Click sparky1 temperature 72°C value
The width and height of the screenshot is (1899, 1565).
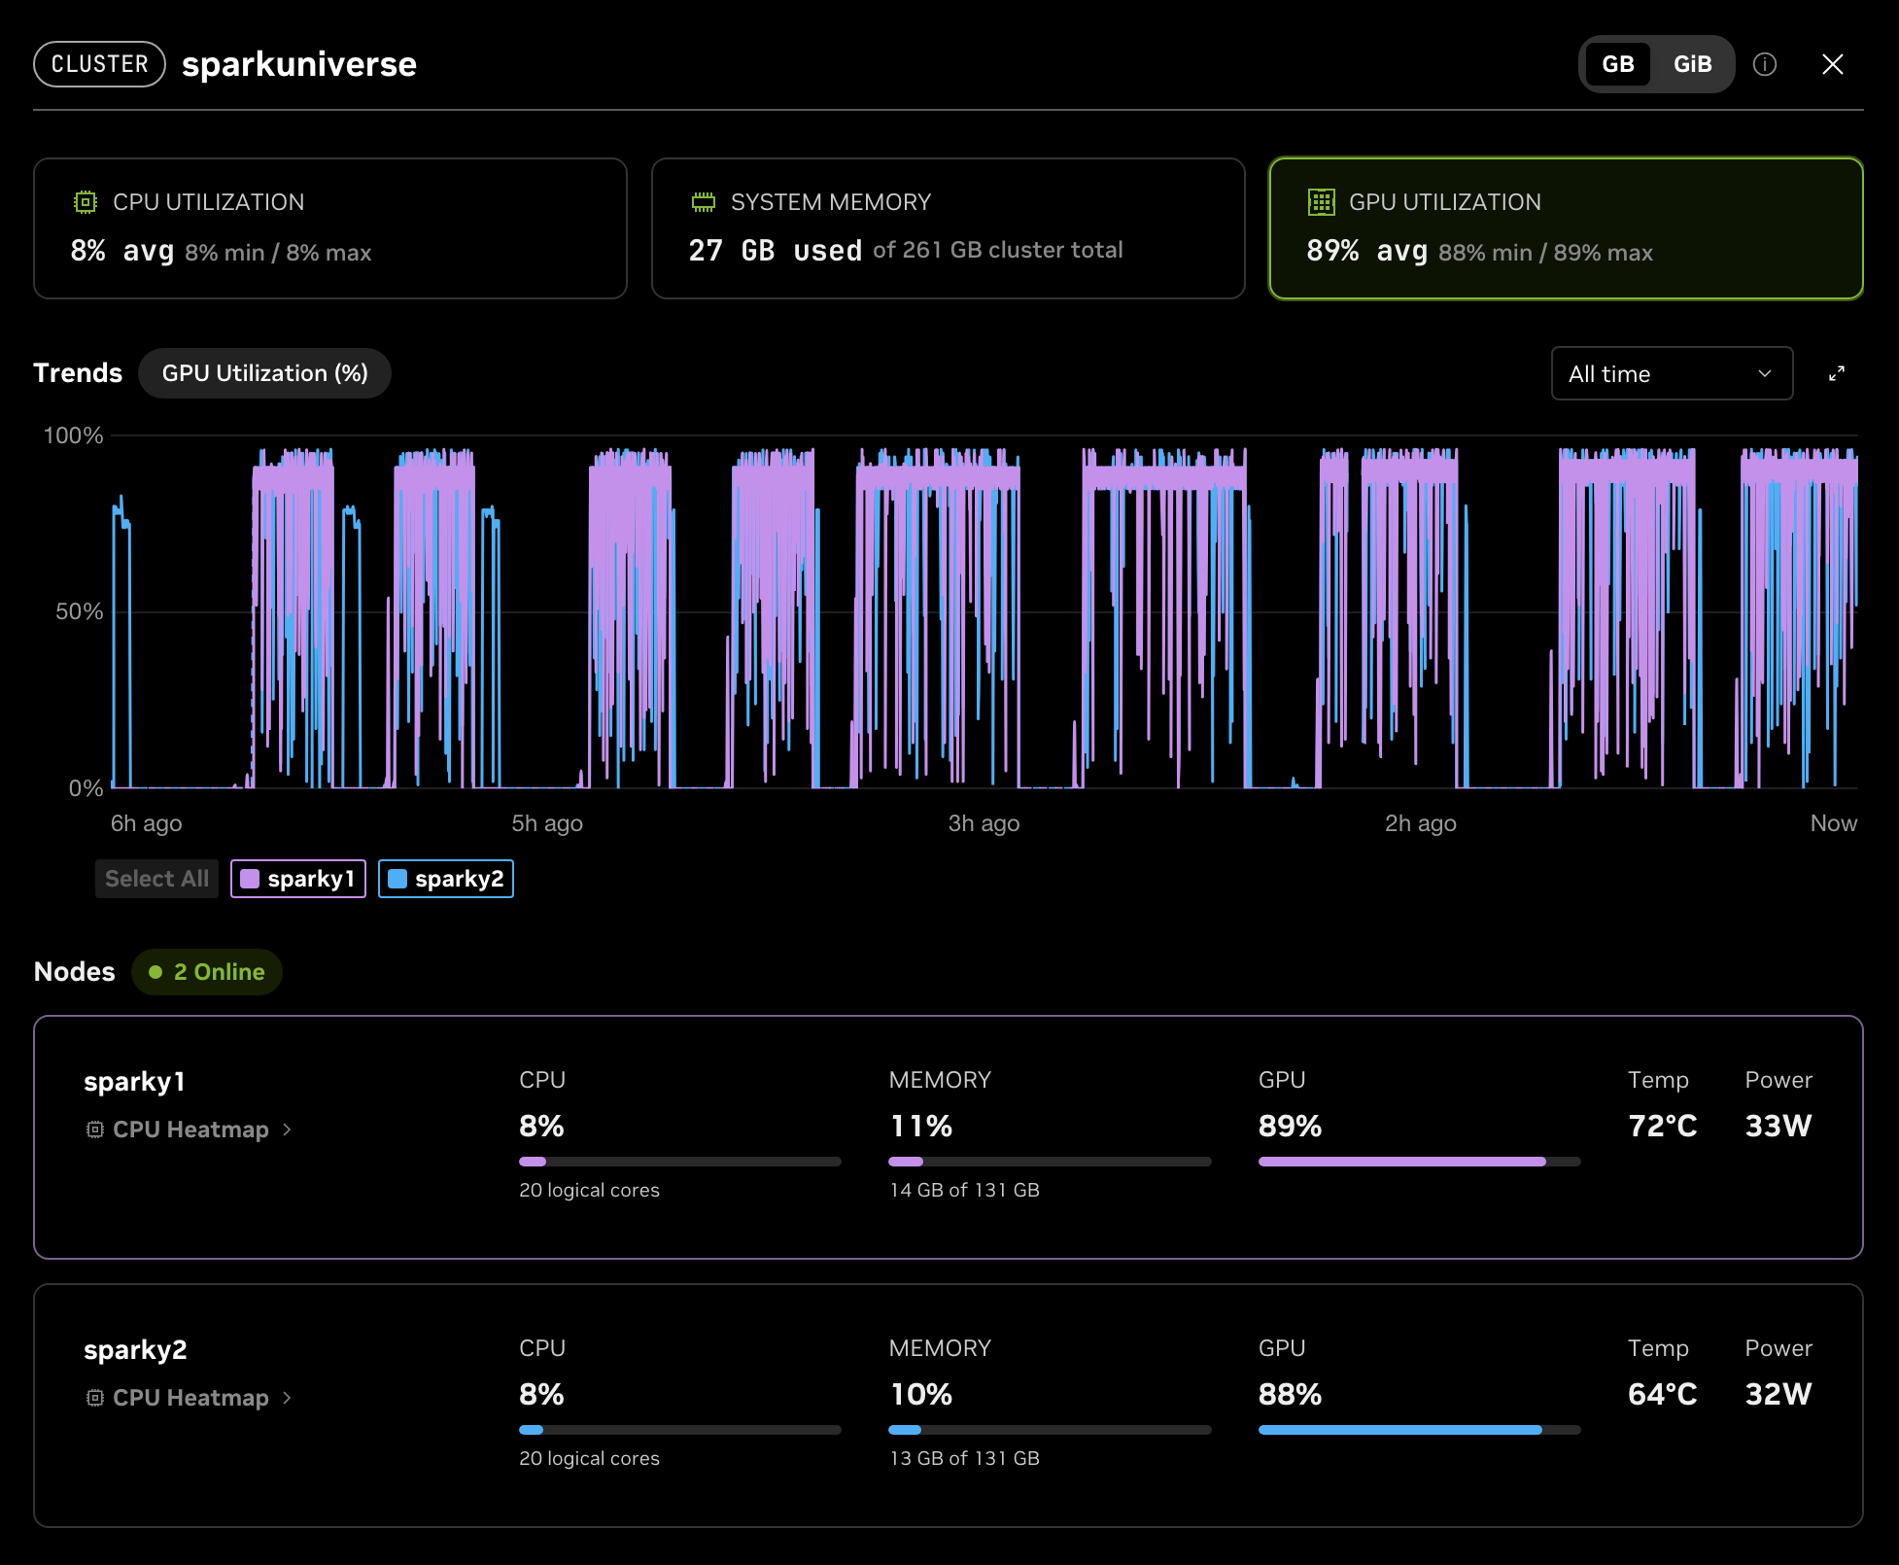click(1663, 1126)
